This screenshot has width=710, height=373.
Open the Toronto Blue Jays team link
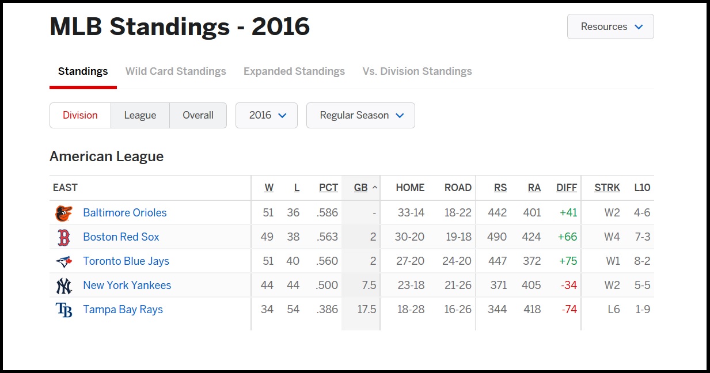[x=126, y=261]
